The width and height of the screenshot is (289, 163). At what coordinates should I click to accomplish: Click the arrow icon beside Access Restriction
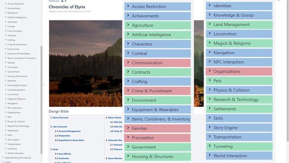point(128,6)
